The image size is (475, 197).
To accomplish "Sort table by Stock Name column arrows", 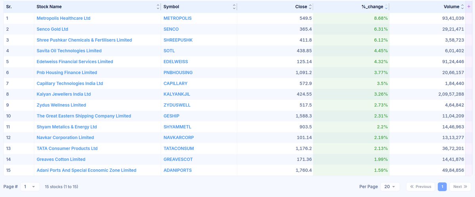I will pyautogui.click(x=158, y=7).
